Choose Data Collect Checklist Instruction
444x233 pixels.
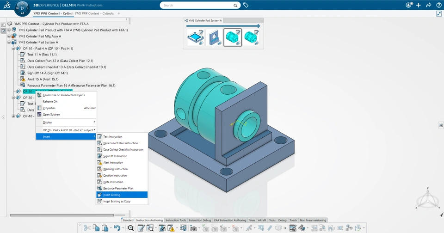coord(122,149)
